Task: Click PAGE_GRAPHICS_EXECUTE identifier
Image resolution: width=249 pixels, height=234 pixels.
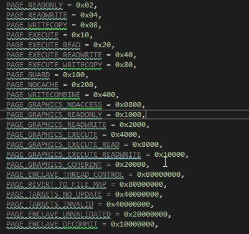Action: (x=52, y=134)
